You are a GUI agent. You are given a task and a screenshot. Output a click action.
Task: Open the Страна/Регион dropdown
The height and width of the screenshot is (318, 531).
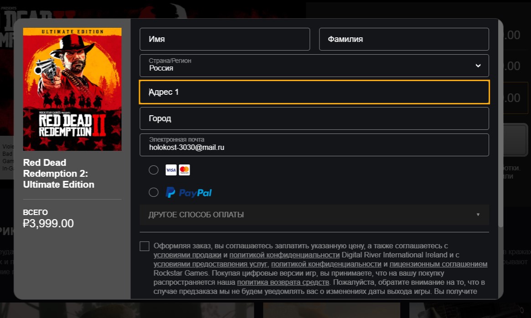pyautogui.click(x=314, y=66)
